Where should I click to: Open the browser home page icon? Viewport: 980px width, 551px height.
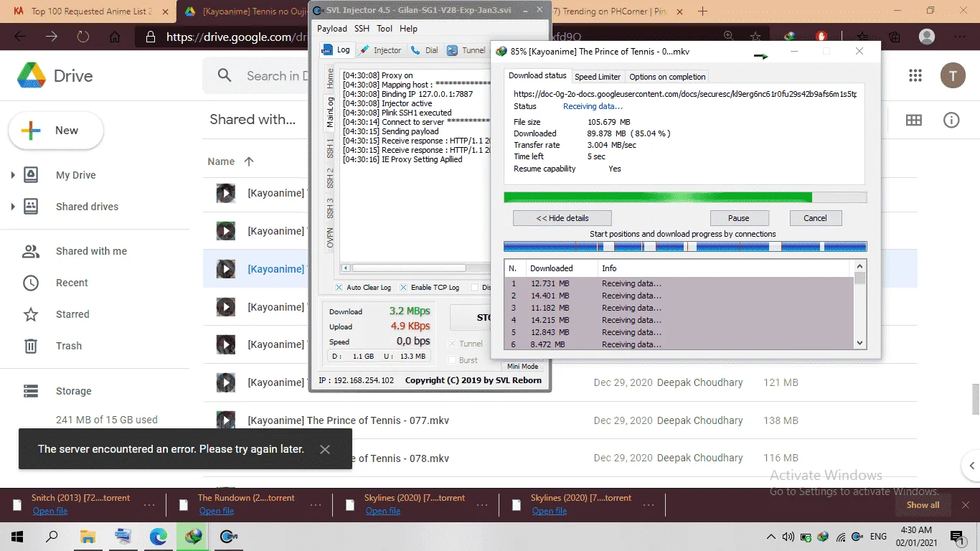pyautogui.click(x=115, y=37)
